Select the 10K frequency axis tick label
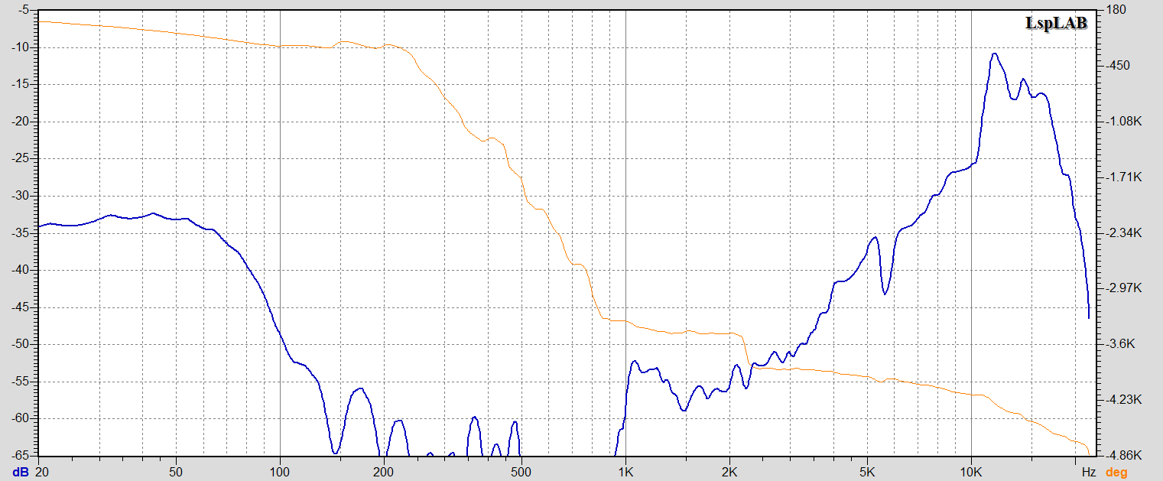 (x=971, y=473)
